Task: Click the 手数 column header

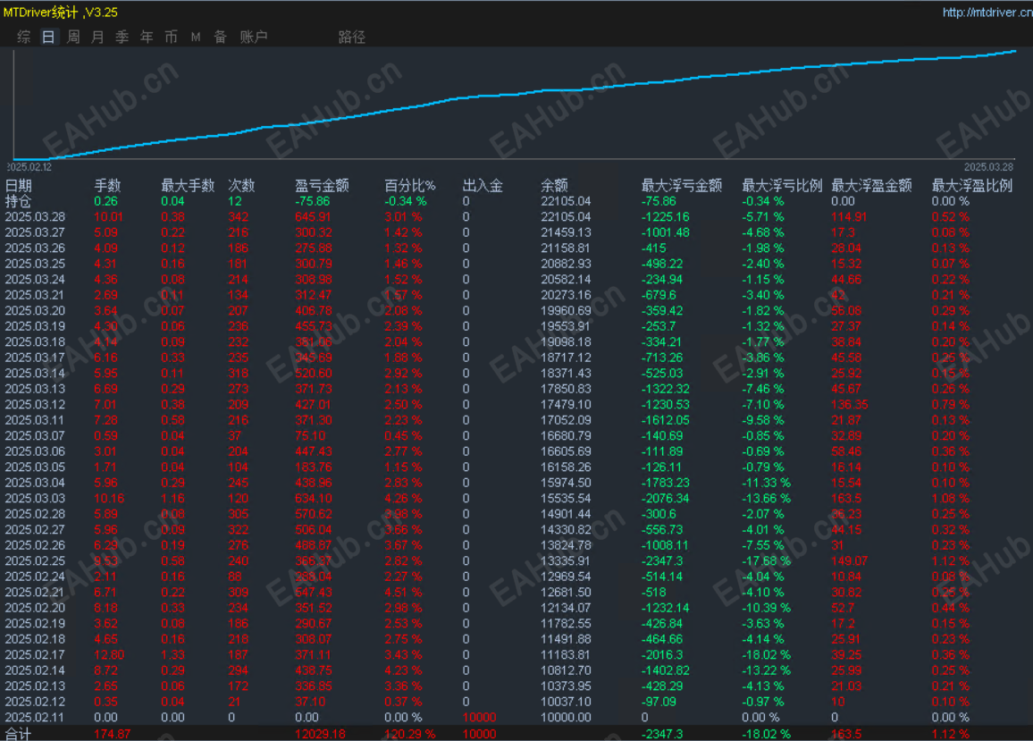Action: (107, 185)
